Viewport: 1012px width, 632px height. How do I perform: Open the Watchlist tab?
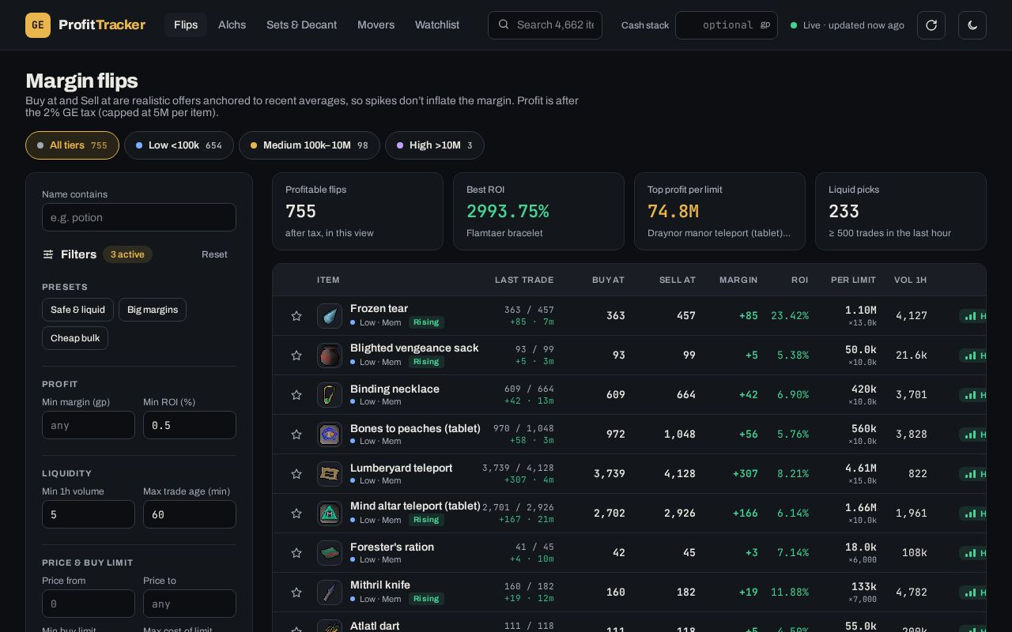(437, 24)
